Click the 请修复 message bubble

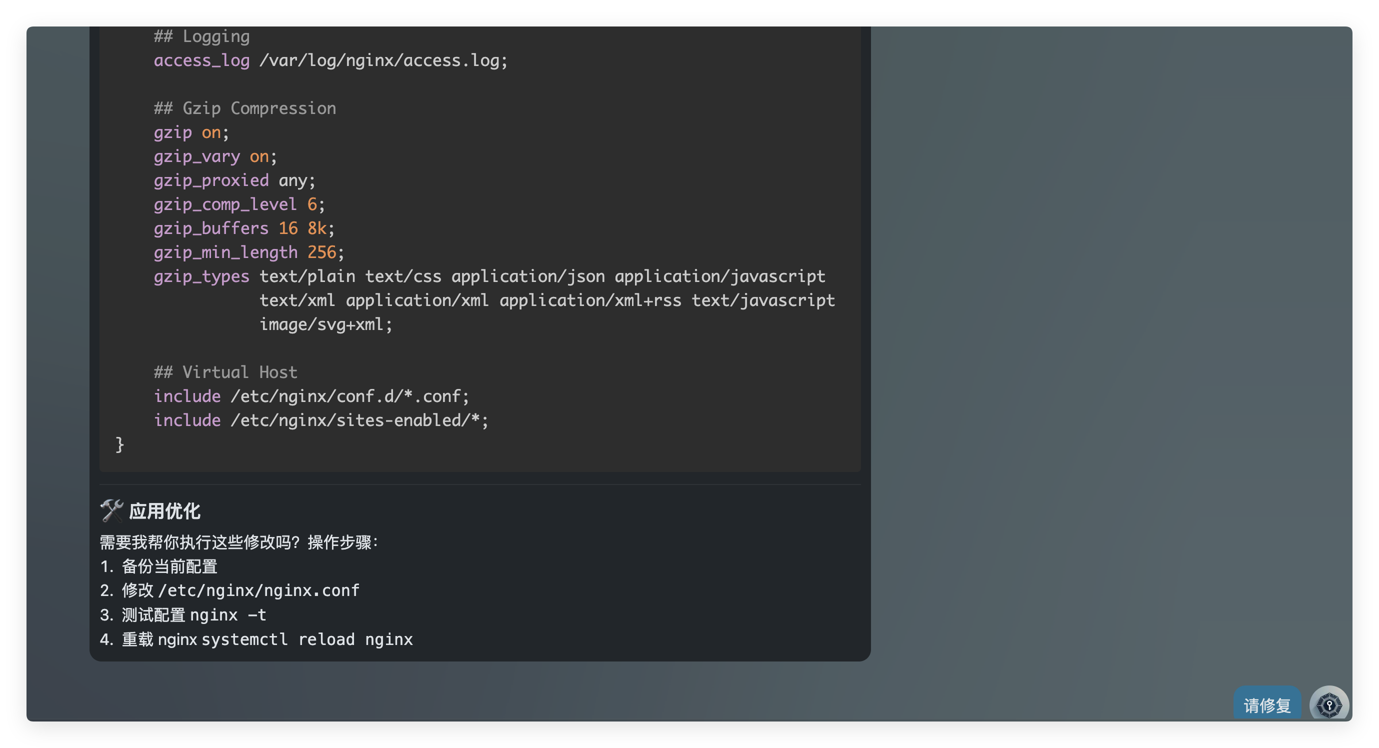tap(1266, 705)
